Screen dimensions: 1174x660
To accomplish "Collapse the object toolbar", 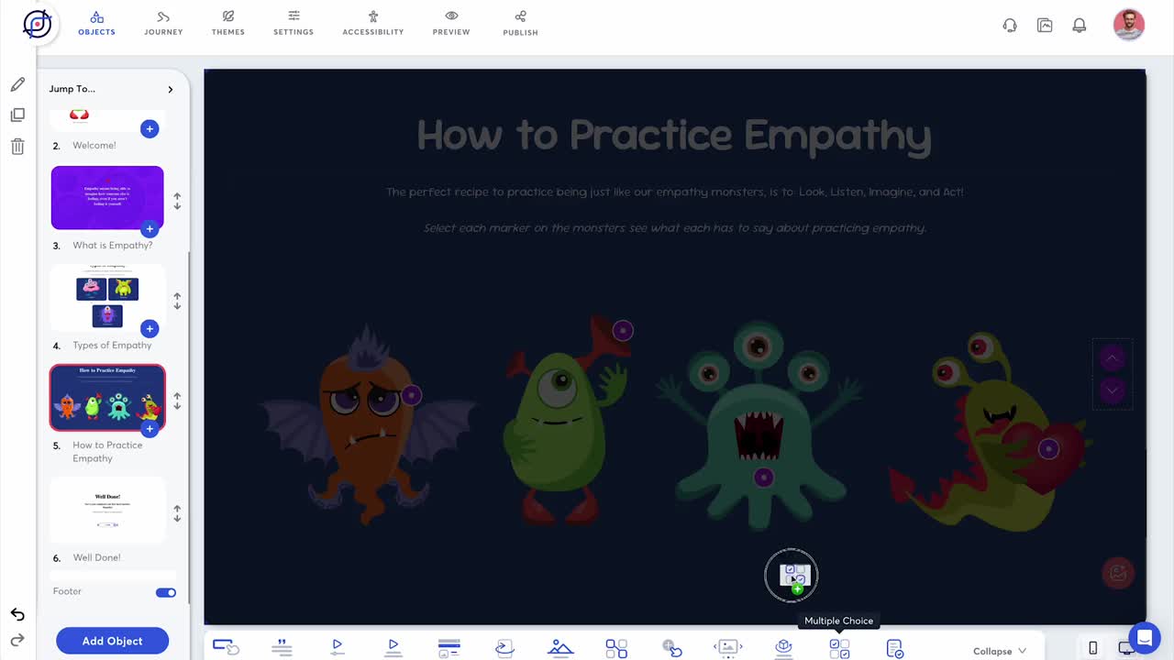I will (1000, 651).
